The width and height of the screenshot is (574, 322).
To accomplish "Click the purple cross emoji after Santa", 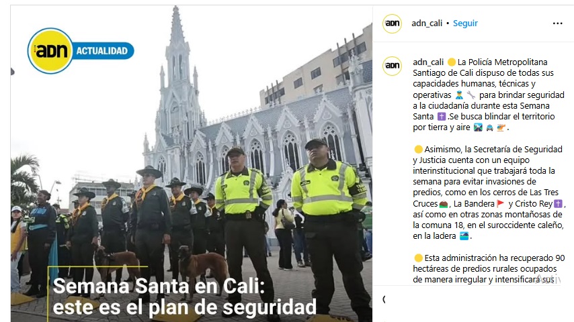I will pyautogui.click(x=442, y=117).
